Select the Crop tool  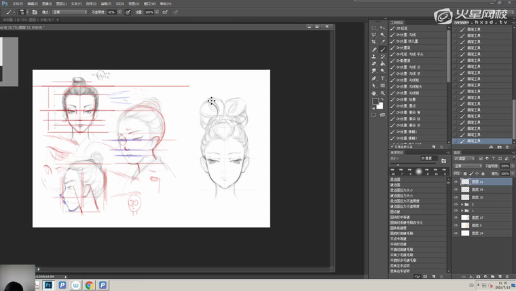coord(374,42)
